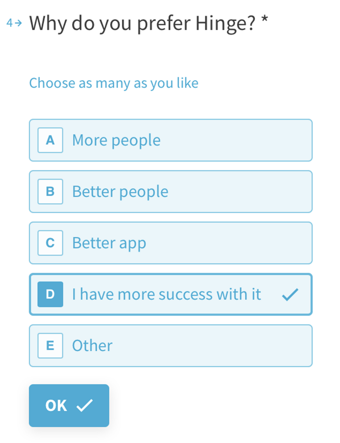Click the highlighted letter D key badge
340x443 pixels.
(50, 294)
